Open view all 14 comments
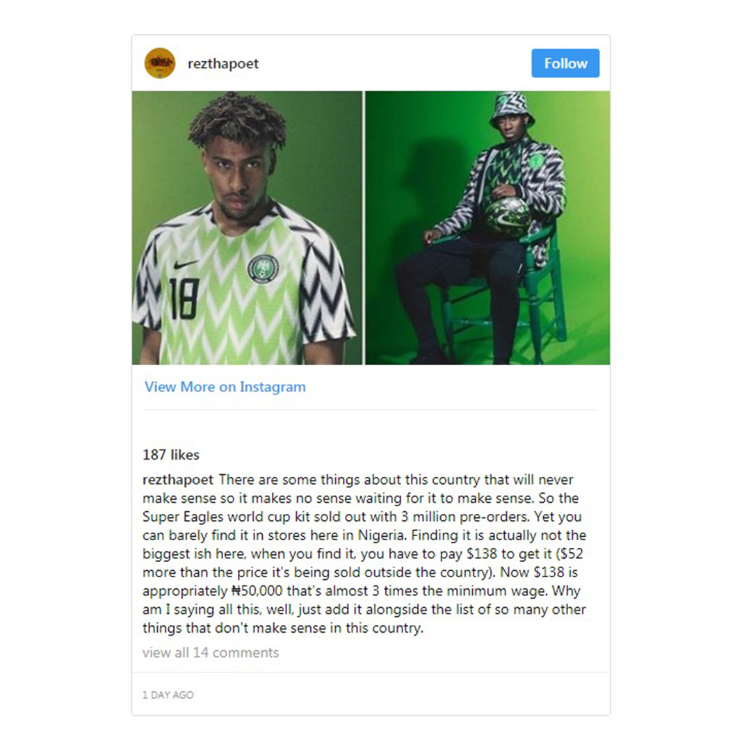 point(211,653)
